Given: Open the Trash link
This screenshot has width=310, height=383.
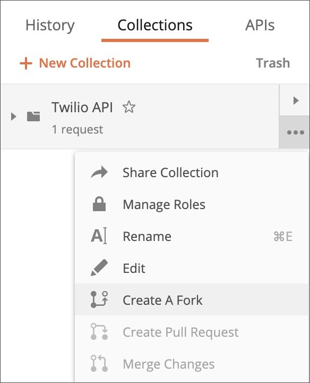Looking at the screenshot, I should pos(273,63).
